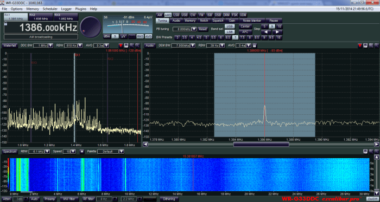Click the PB tuning Reset button
The height and width of the screenshot is (202, 380).
[x=203, y=29]
